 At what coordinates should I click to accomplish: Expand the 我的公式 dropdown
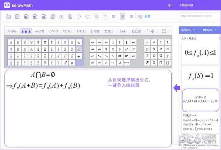pyautogui.click(x=209, y=29)
